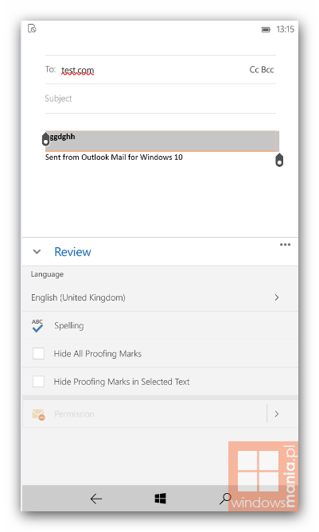Tap the back arrow in navigation bar
The image size is (319, 532).
[x=96, y=499]
